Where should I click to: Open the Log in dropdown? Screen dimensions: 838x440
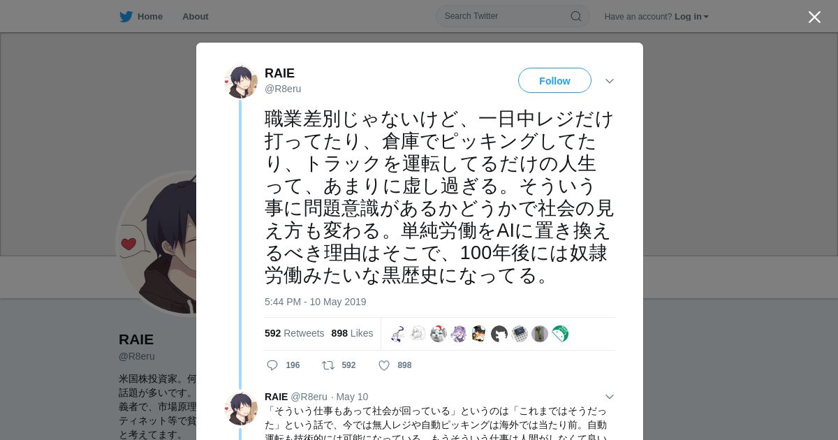[691, 17]
